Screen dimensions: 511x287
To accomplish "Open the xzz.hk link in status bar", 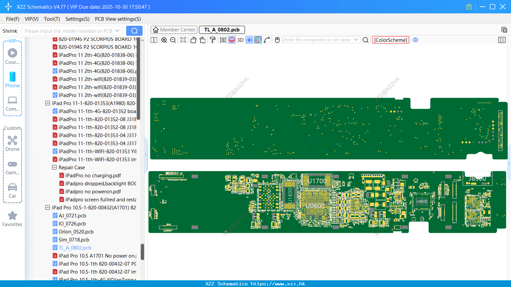I will [278, 284].
